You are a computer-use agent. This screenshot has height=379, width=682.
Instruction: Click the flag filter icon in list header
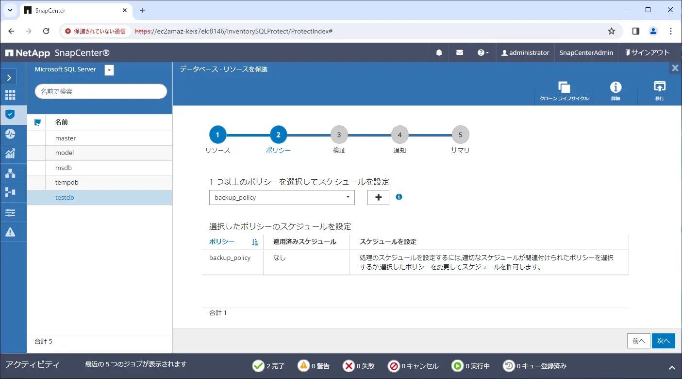[x=37, y=122]
